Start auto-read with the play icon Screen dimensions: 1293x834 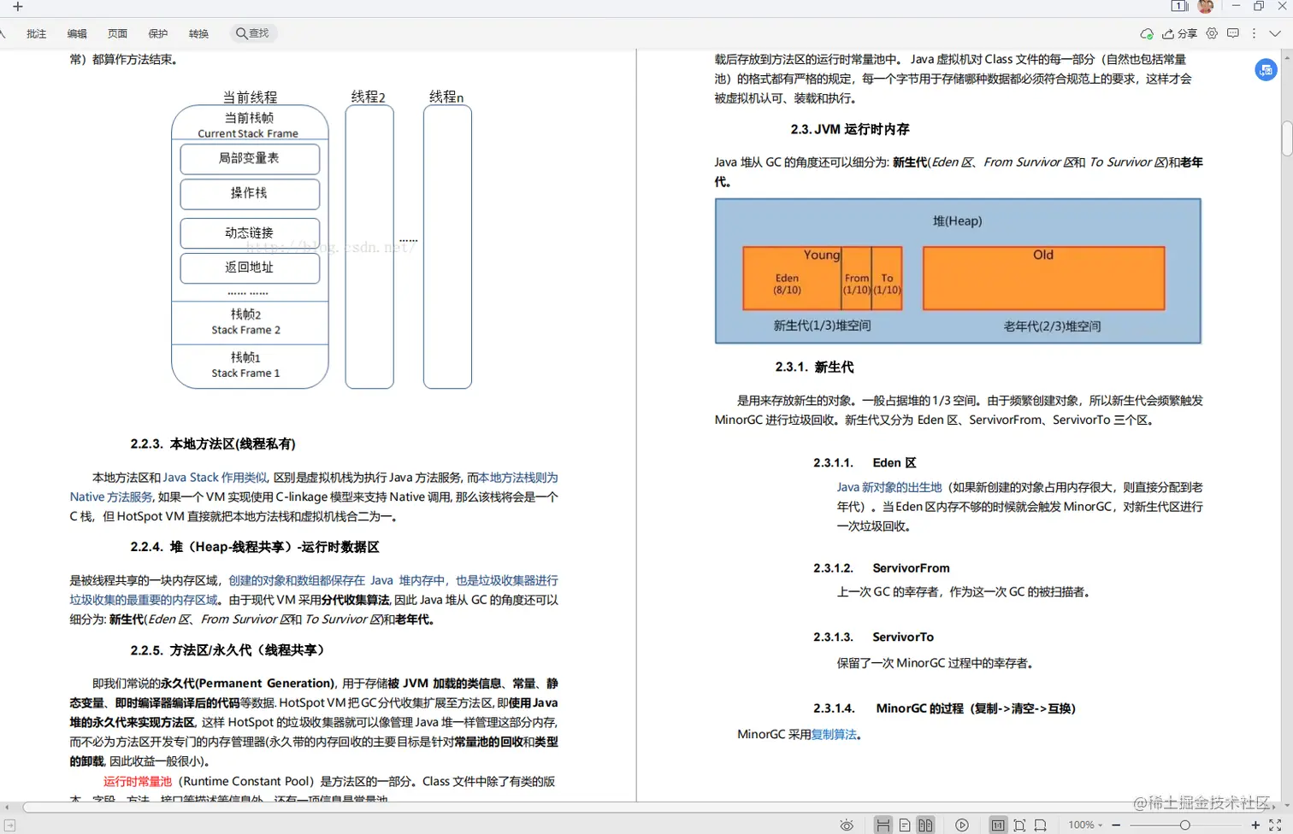962,825
